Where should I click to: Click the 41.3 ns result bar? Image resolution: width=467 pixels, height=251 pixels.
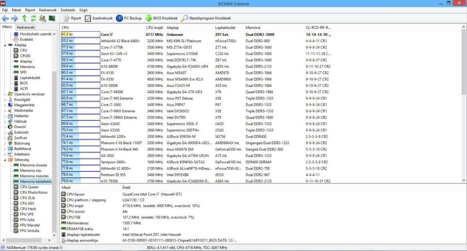coord(80,34)
